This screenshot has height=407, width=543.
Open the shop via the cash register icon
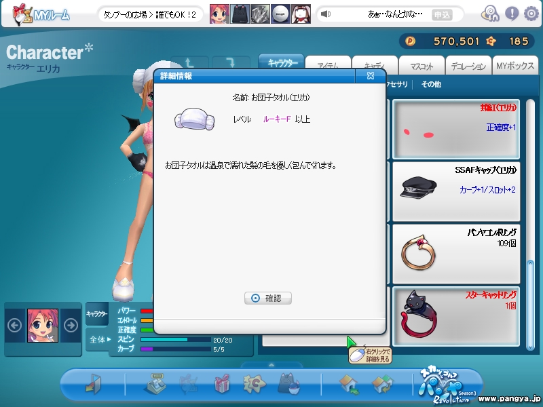[x=154, y=383]
